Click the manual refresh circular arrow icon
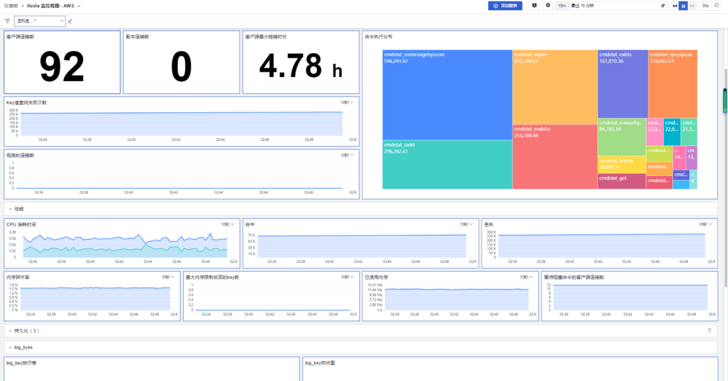The height and width of the screenshot is (381, 728). pos(716,5)
